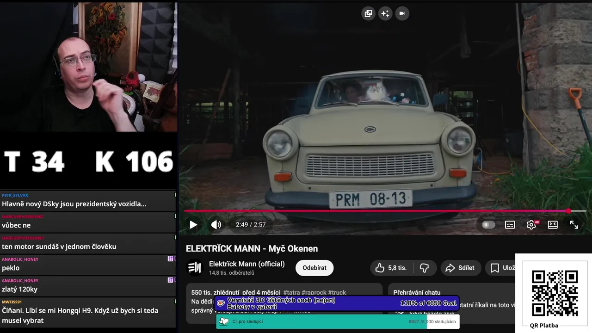This screenshot has width=592, height=333.
Task: Click the skip-forward icon above video
Action: pyautogui.click(x=402, y=13)
